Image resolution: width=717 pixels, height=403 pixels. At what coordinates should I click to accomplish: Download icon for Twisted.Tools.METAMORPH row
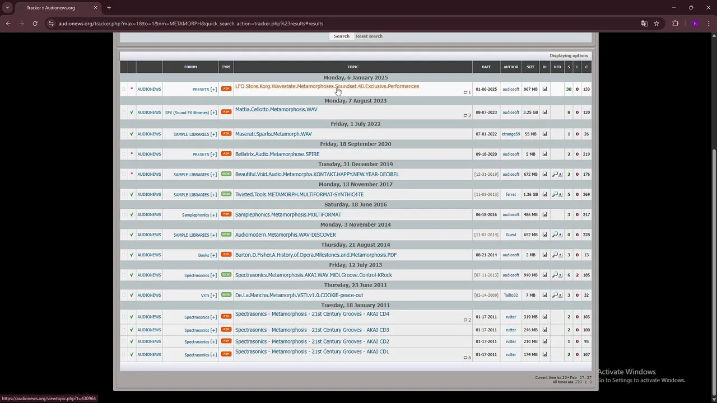tap(544, 194)
